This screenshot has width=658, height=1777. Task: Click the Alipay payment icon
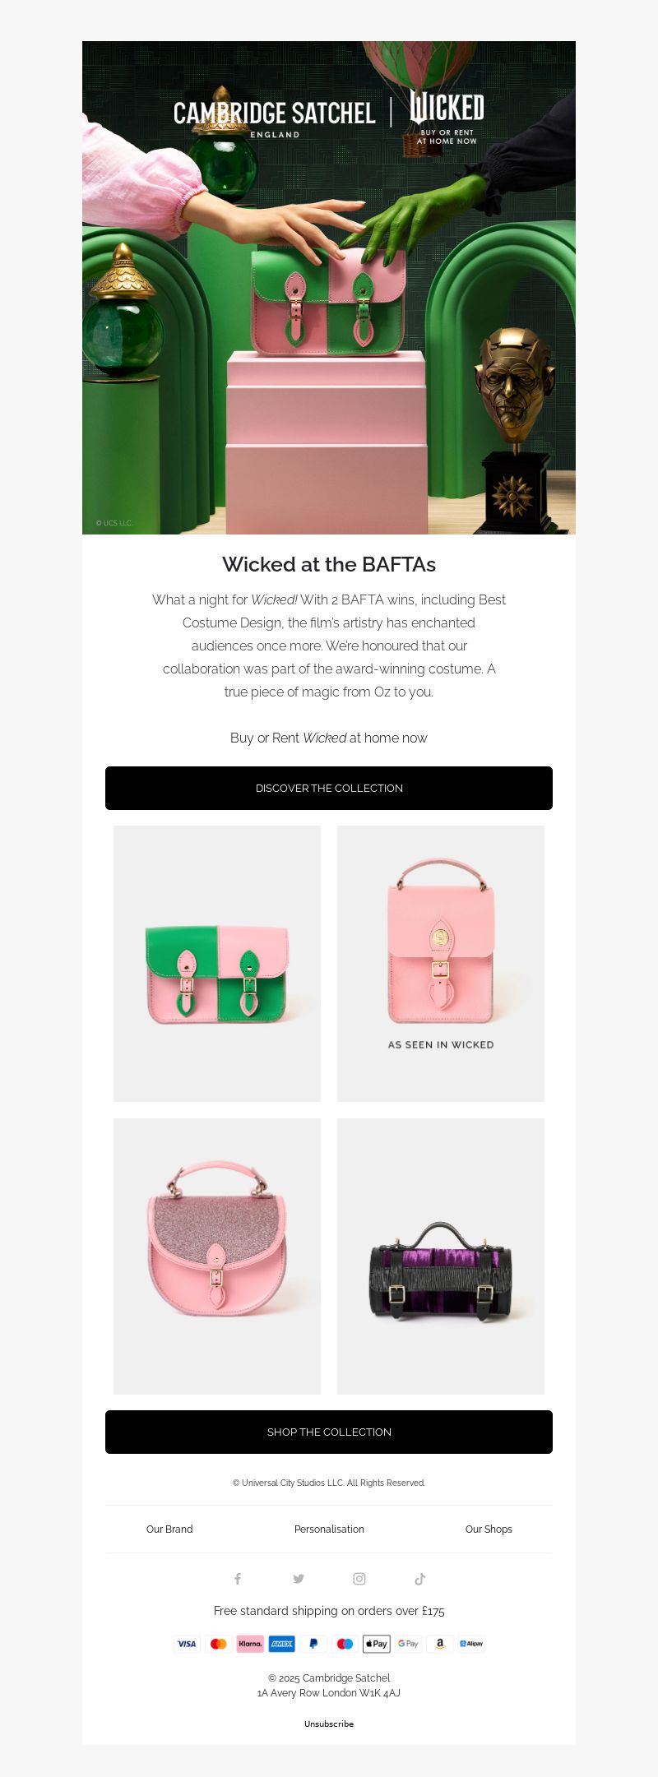point(471,1644)
